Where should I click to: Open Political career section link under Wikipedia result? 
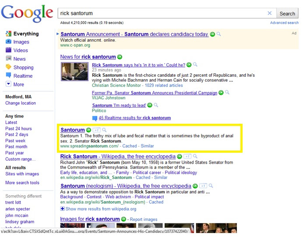(x=147, y=172)
